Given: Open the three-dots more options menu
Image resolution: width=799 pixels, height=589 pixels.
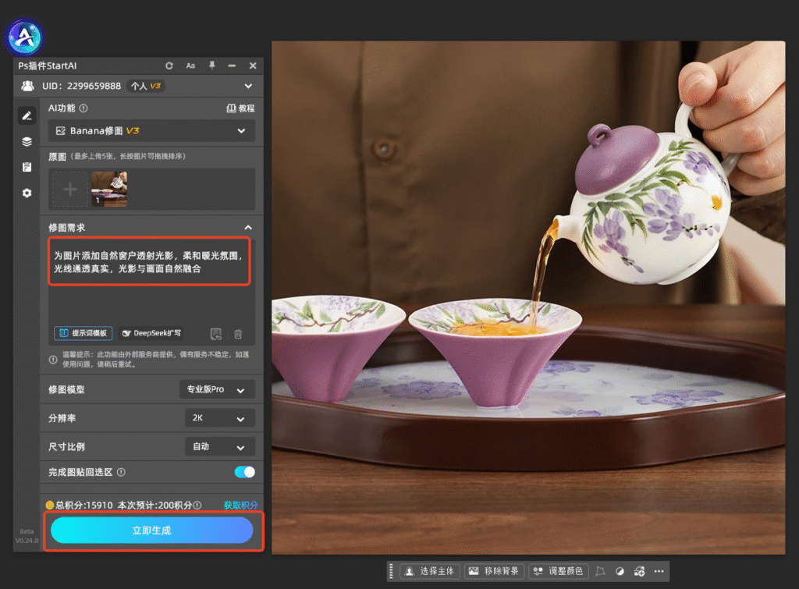Looking at the screenshot, I should pos(659,571).
